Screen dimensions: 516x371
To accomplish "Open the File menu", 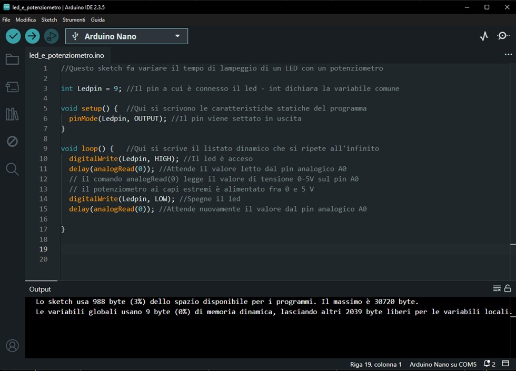I will click(6, 20).
